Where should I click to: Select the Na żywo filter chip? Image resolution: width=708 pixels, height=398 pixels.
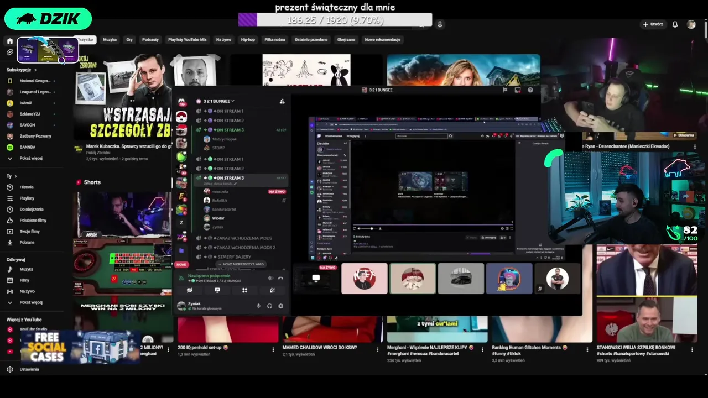coord(223,40)
